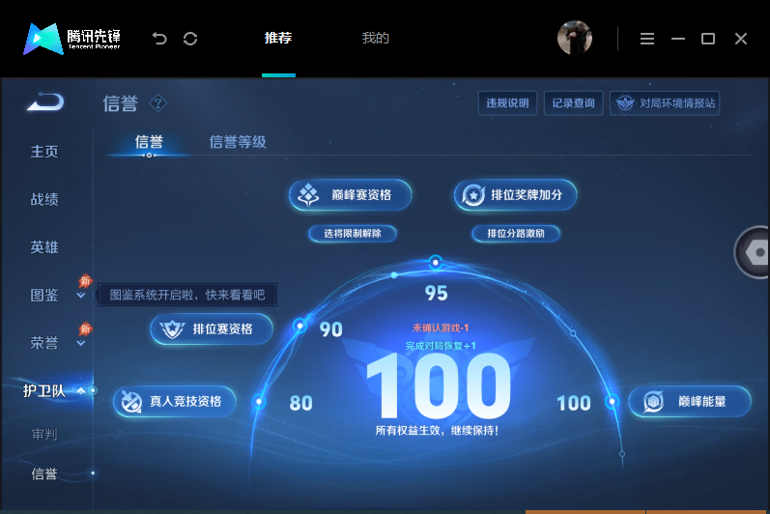This screenshot has height=514, width=770.
Task: Click the 真人竞技资格 badge
Action: click(174, 402)
